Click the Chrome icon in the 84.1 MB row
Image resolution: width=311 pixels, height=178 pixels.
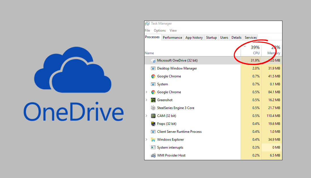[x=153, y=92]
